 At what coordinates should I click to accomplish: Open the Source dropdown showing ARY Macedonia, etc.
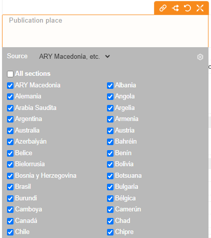(74, 57)
